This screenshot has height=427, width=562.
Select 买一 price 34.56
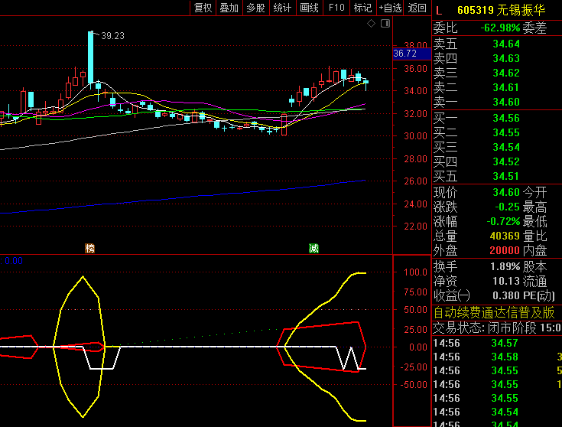[x=506, y=118]
